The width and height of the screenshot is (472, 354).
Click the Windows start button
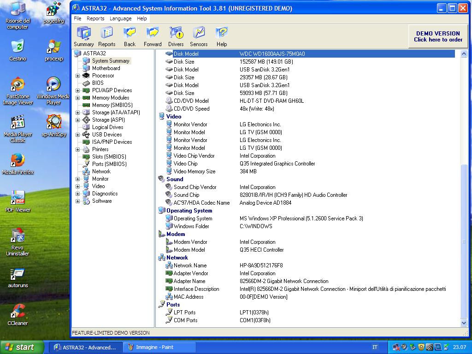tap(22, 347)
